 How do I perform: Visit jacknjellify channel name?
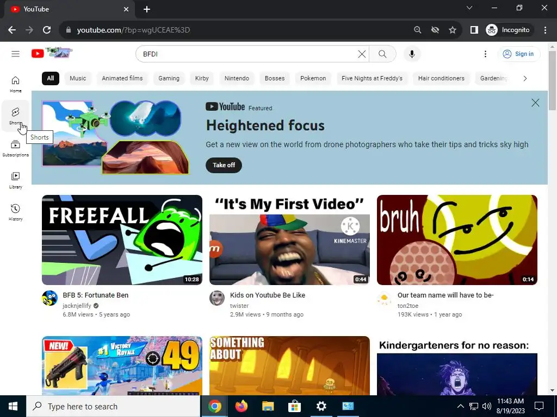point(77,306)
